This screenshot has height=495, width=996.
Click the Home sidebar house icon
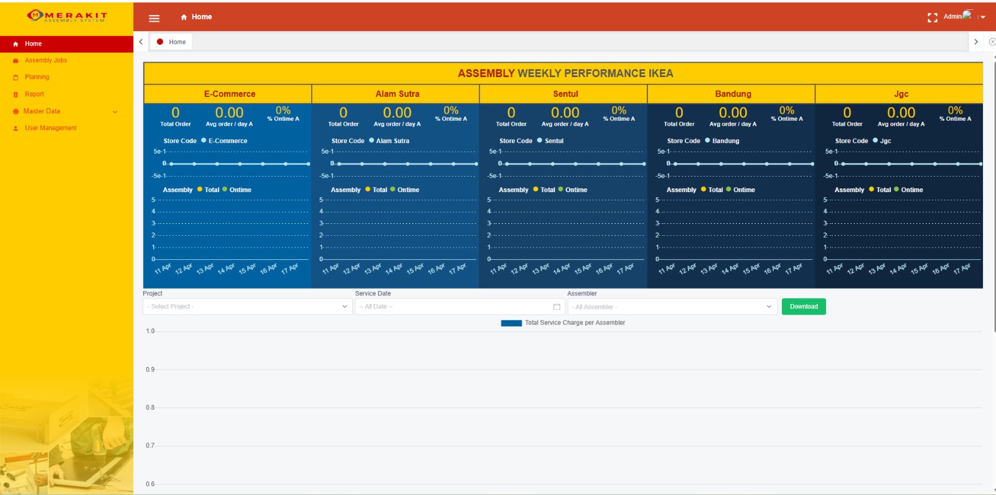coord(16,44)
